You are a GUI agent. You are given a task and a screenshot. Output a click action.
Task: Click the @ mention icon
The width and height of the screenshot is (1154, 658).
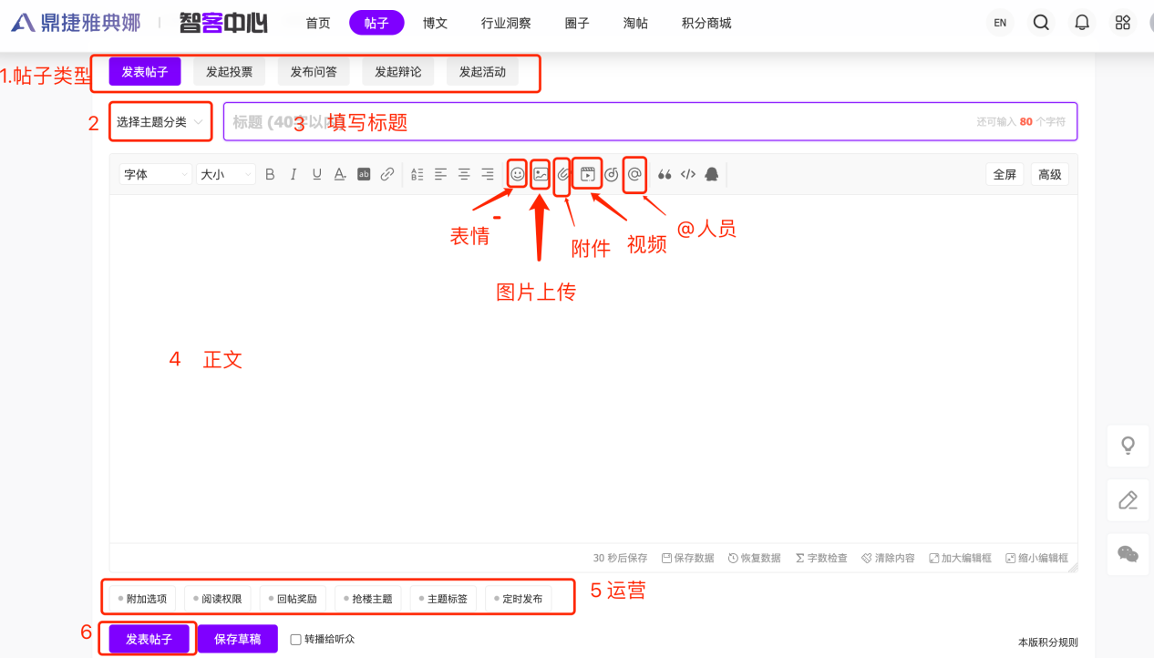coord(635,174)
